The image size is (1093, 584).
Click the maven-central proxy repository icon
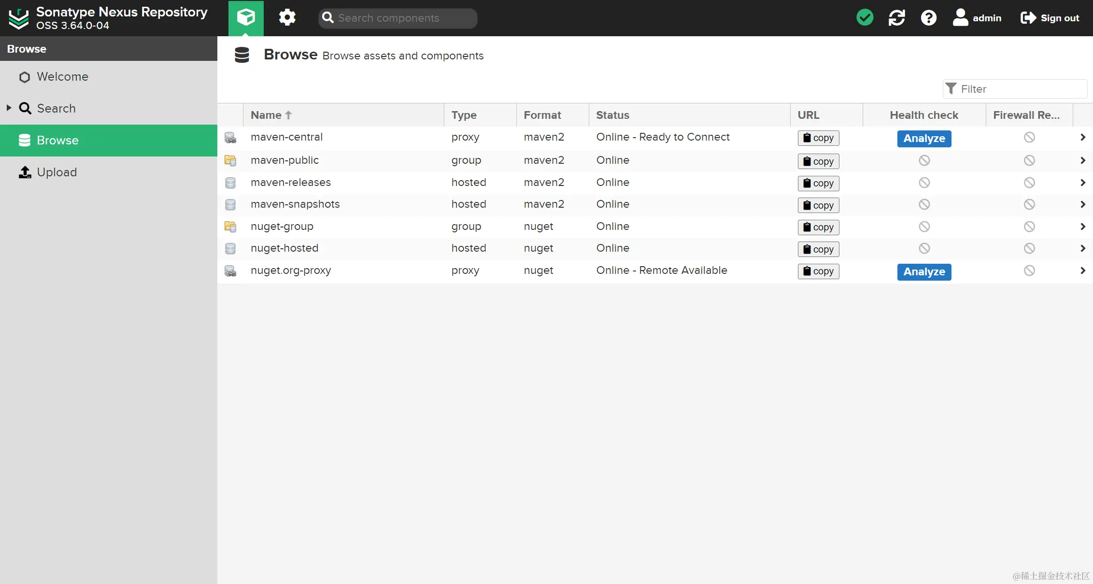click(x=230, y=138)
